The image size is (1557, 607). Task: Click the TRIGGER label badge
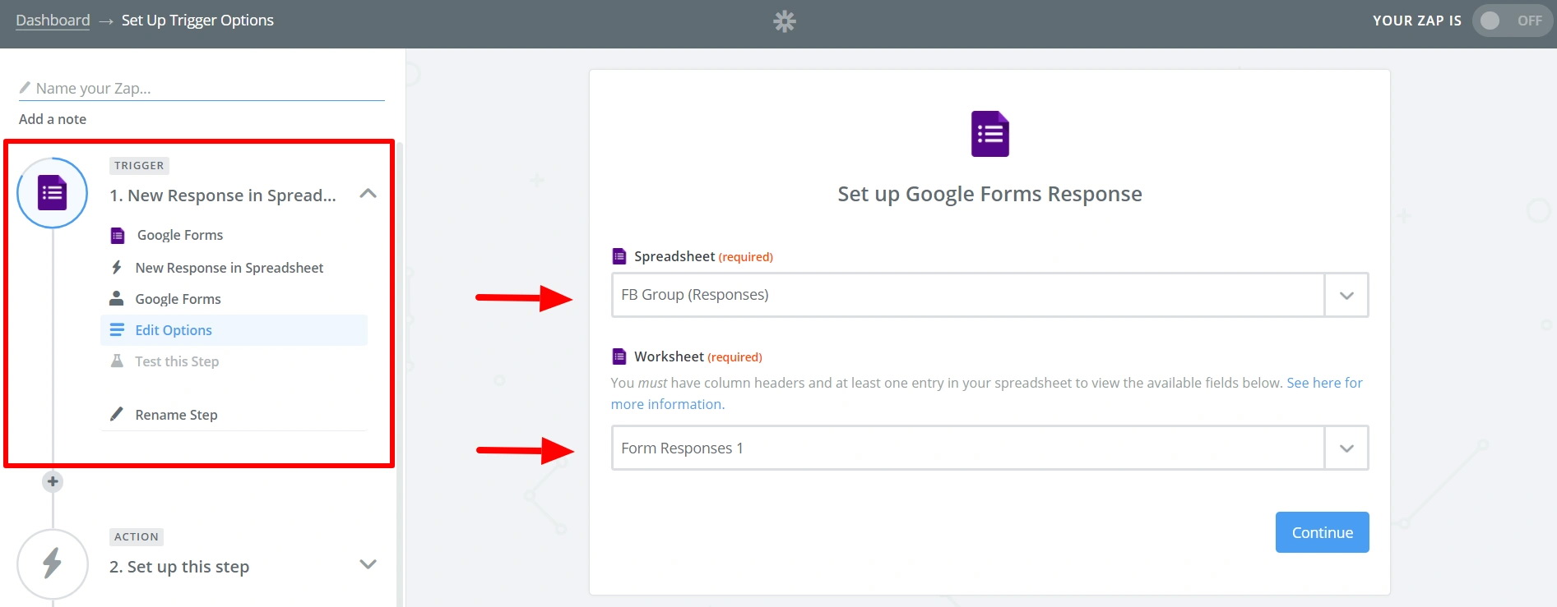click(139, 165)
